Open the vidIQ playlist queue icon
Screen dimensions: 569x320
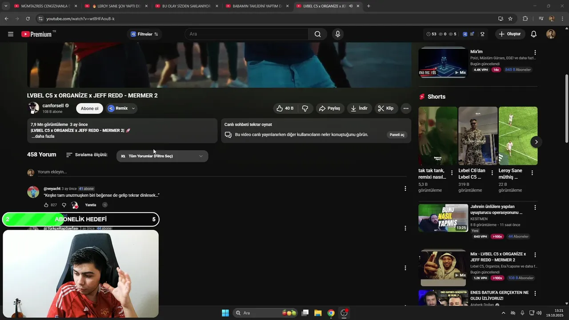coord(472,34)
